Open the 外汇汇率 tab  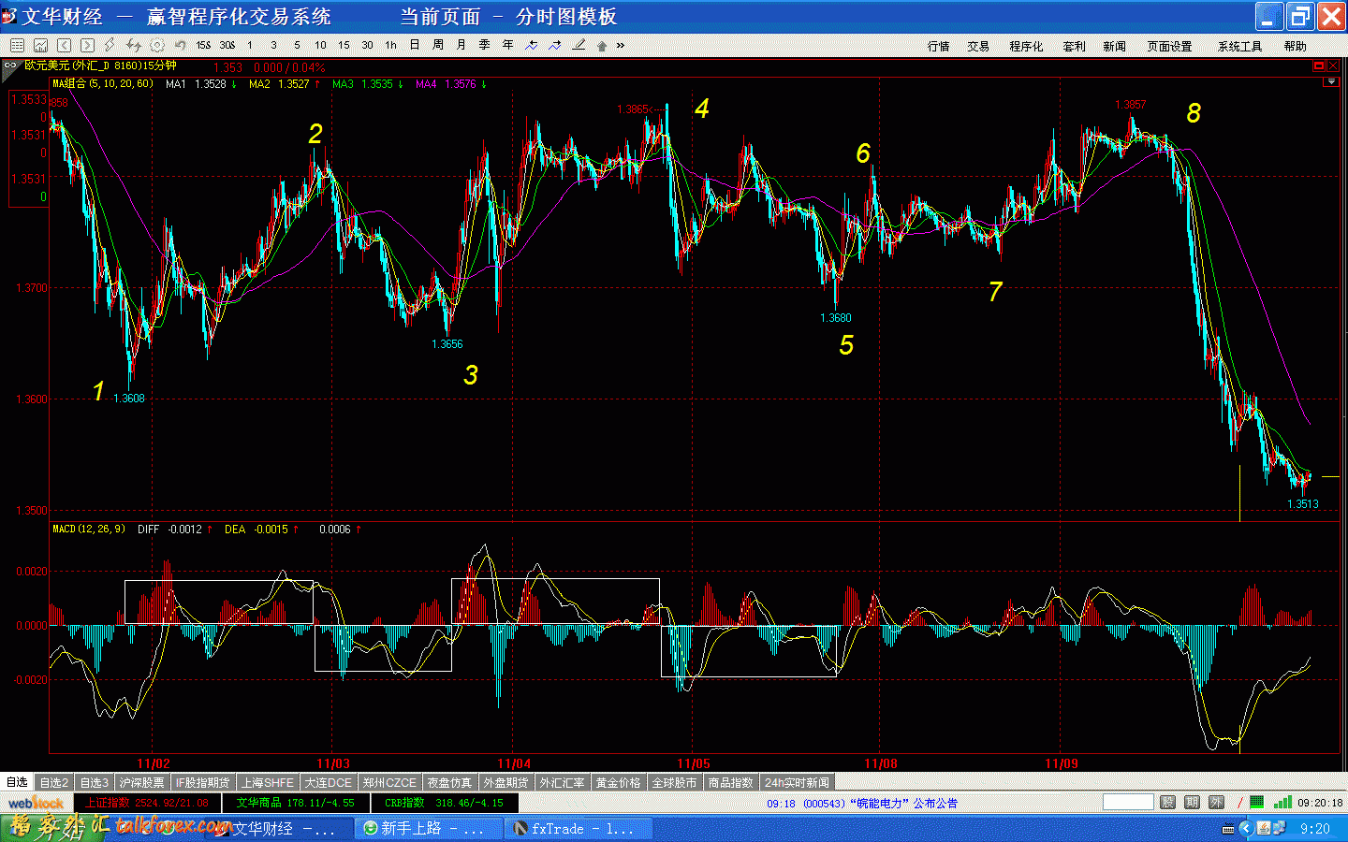563,782
